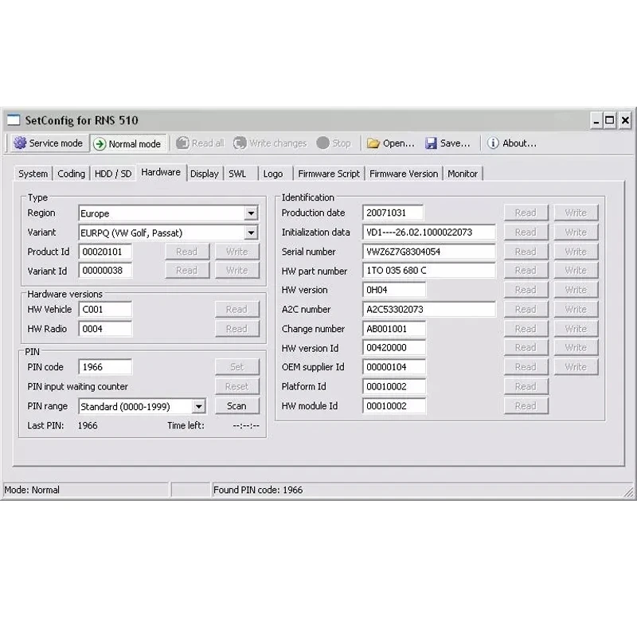Screen dimensions: 637x637
Task: Click the Read button for HW Vehicle
Action: [236, 310]
